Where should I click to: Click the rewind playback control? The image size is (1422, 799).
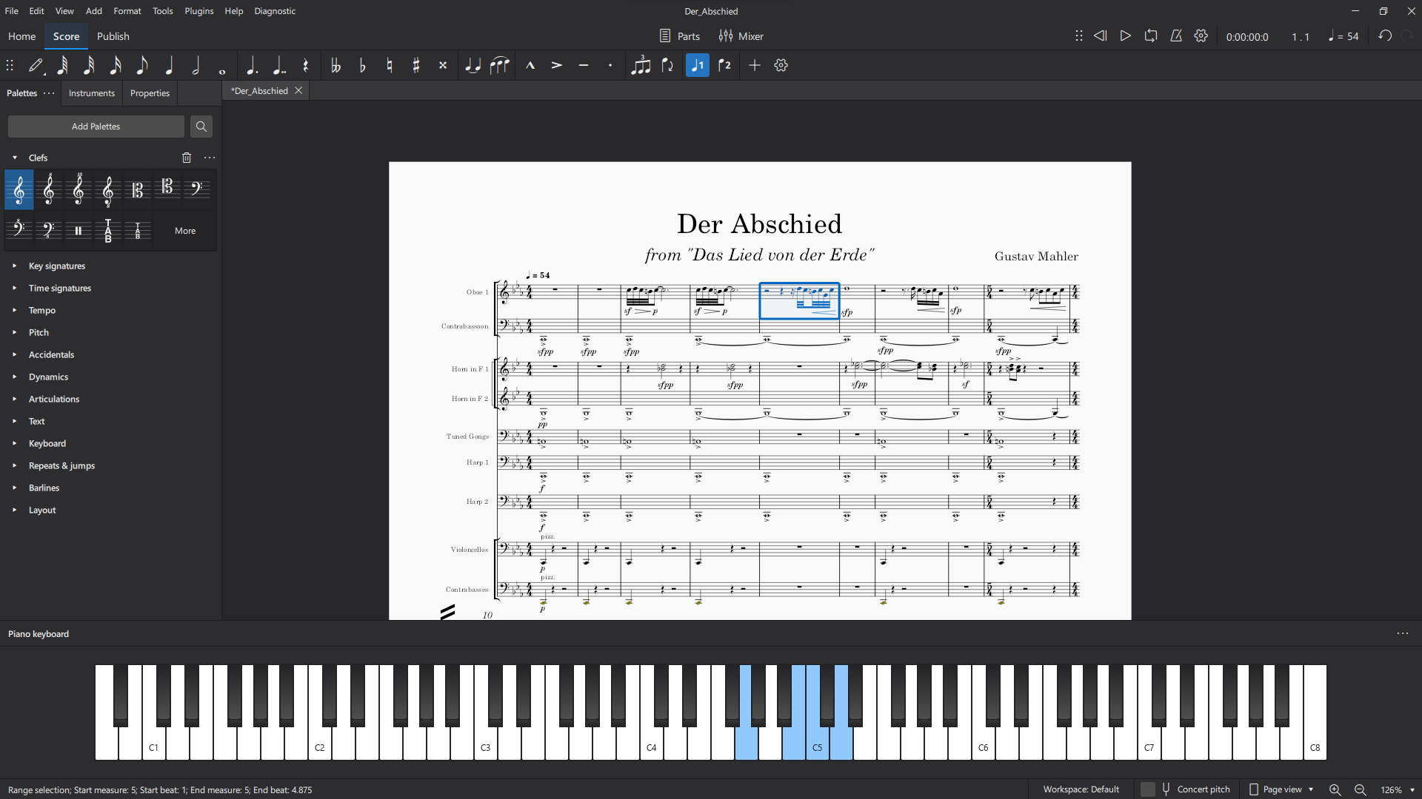[1101, 36]
